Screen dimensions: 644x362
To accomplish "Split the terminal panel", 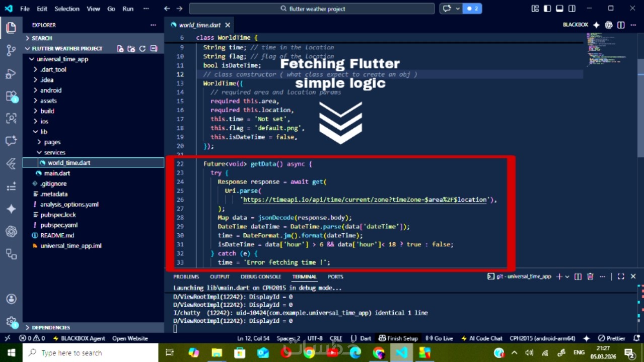I will (578, 277).
